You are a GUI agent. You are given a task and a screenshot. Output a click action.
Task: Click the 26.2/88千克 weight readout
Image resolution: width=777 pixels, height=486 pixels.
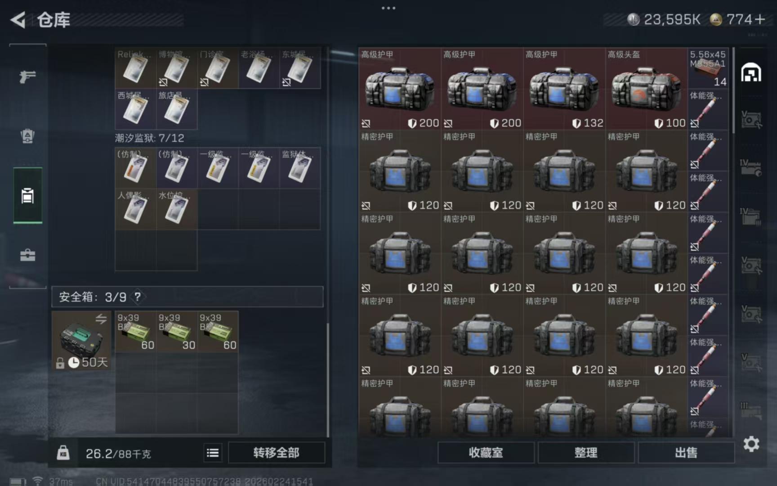[x=118, y=454]
